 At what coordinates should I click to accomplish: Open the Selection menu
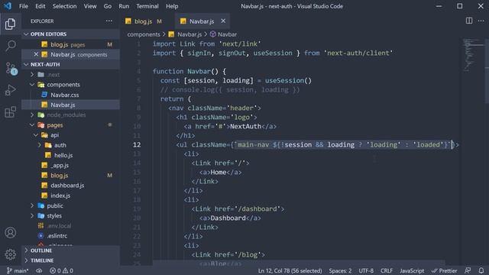click(x=64, y=6)
